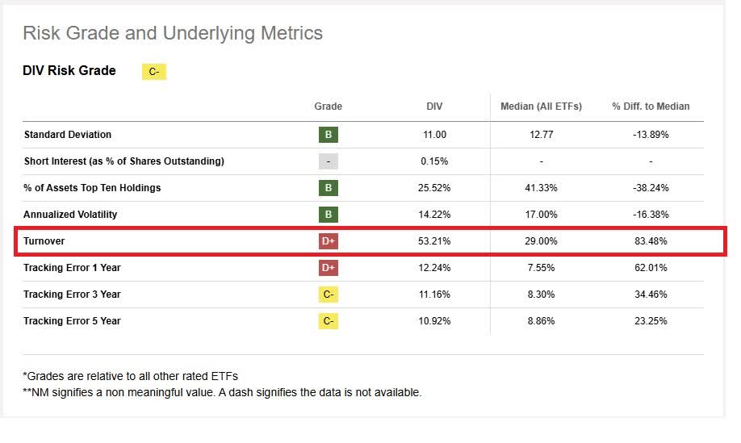Click the red D+ badge for Turnover
This screenshot has height=443, width=741.
click(328, 241)
